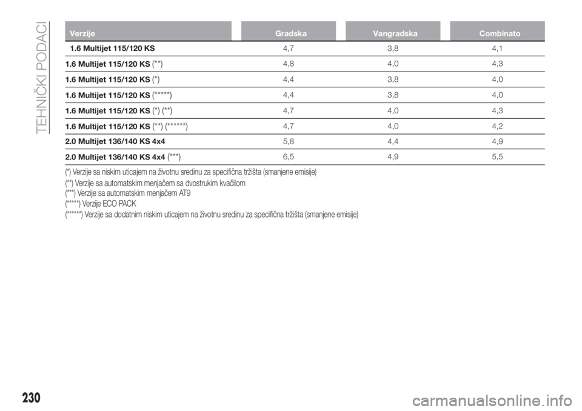This screenshot has height=411, width=582.
Task: Select the 2.0 Multijet 136/140 KS 4x4 (***) row
Action: pyautogui.click(x=305, y=157)
